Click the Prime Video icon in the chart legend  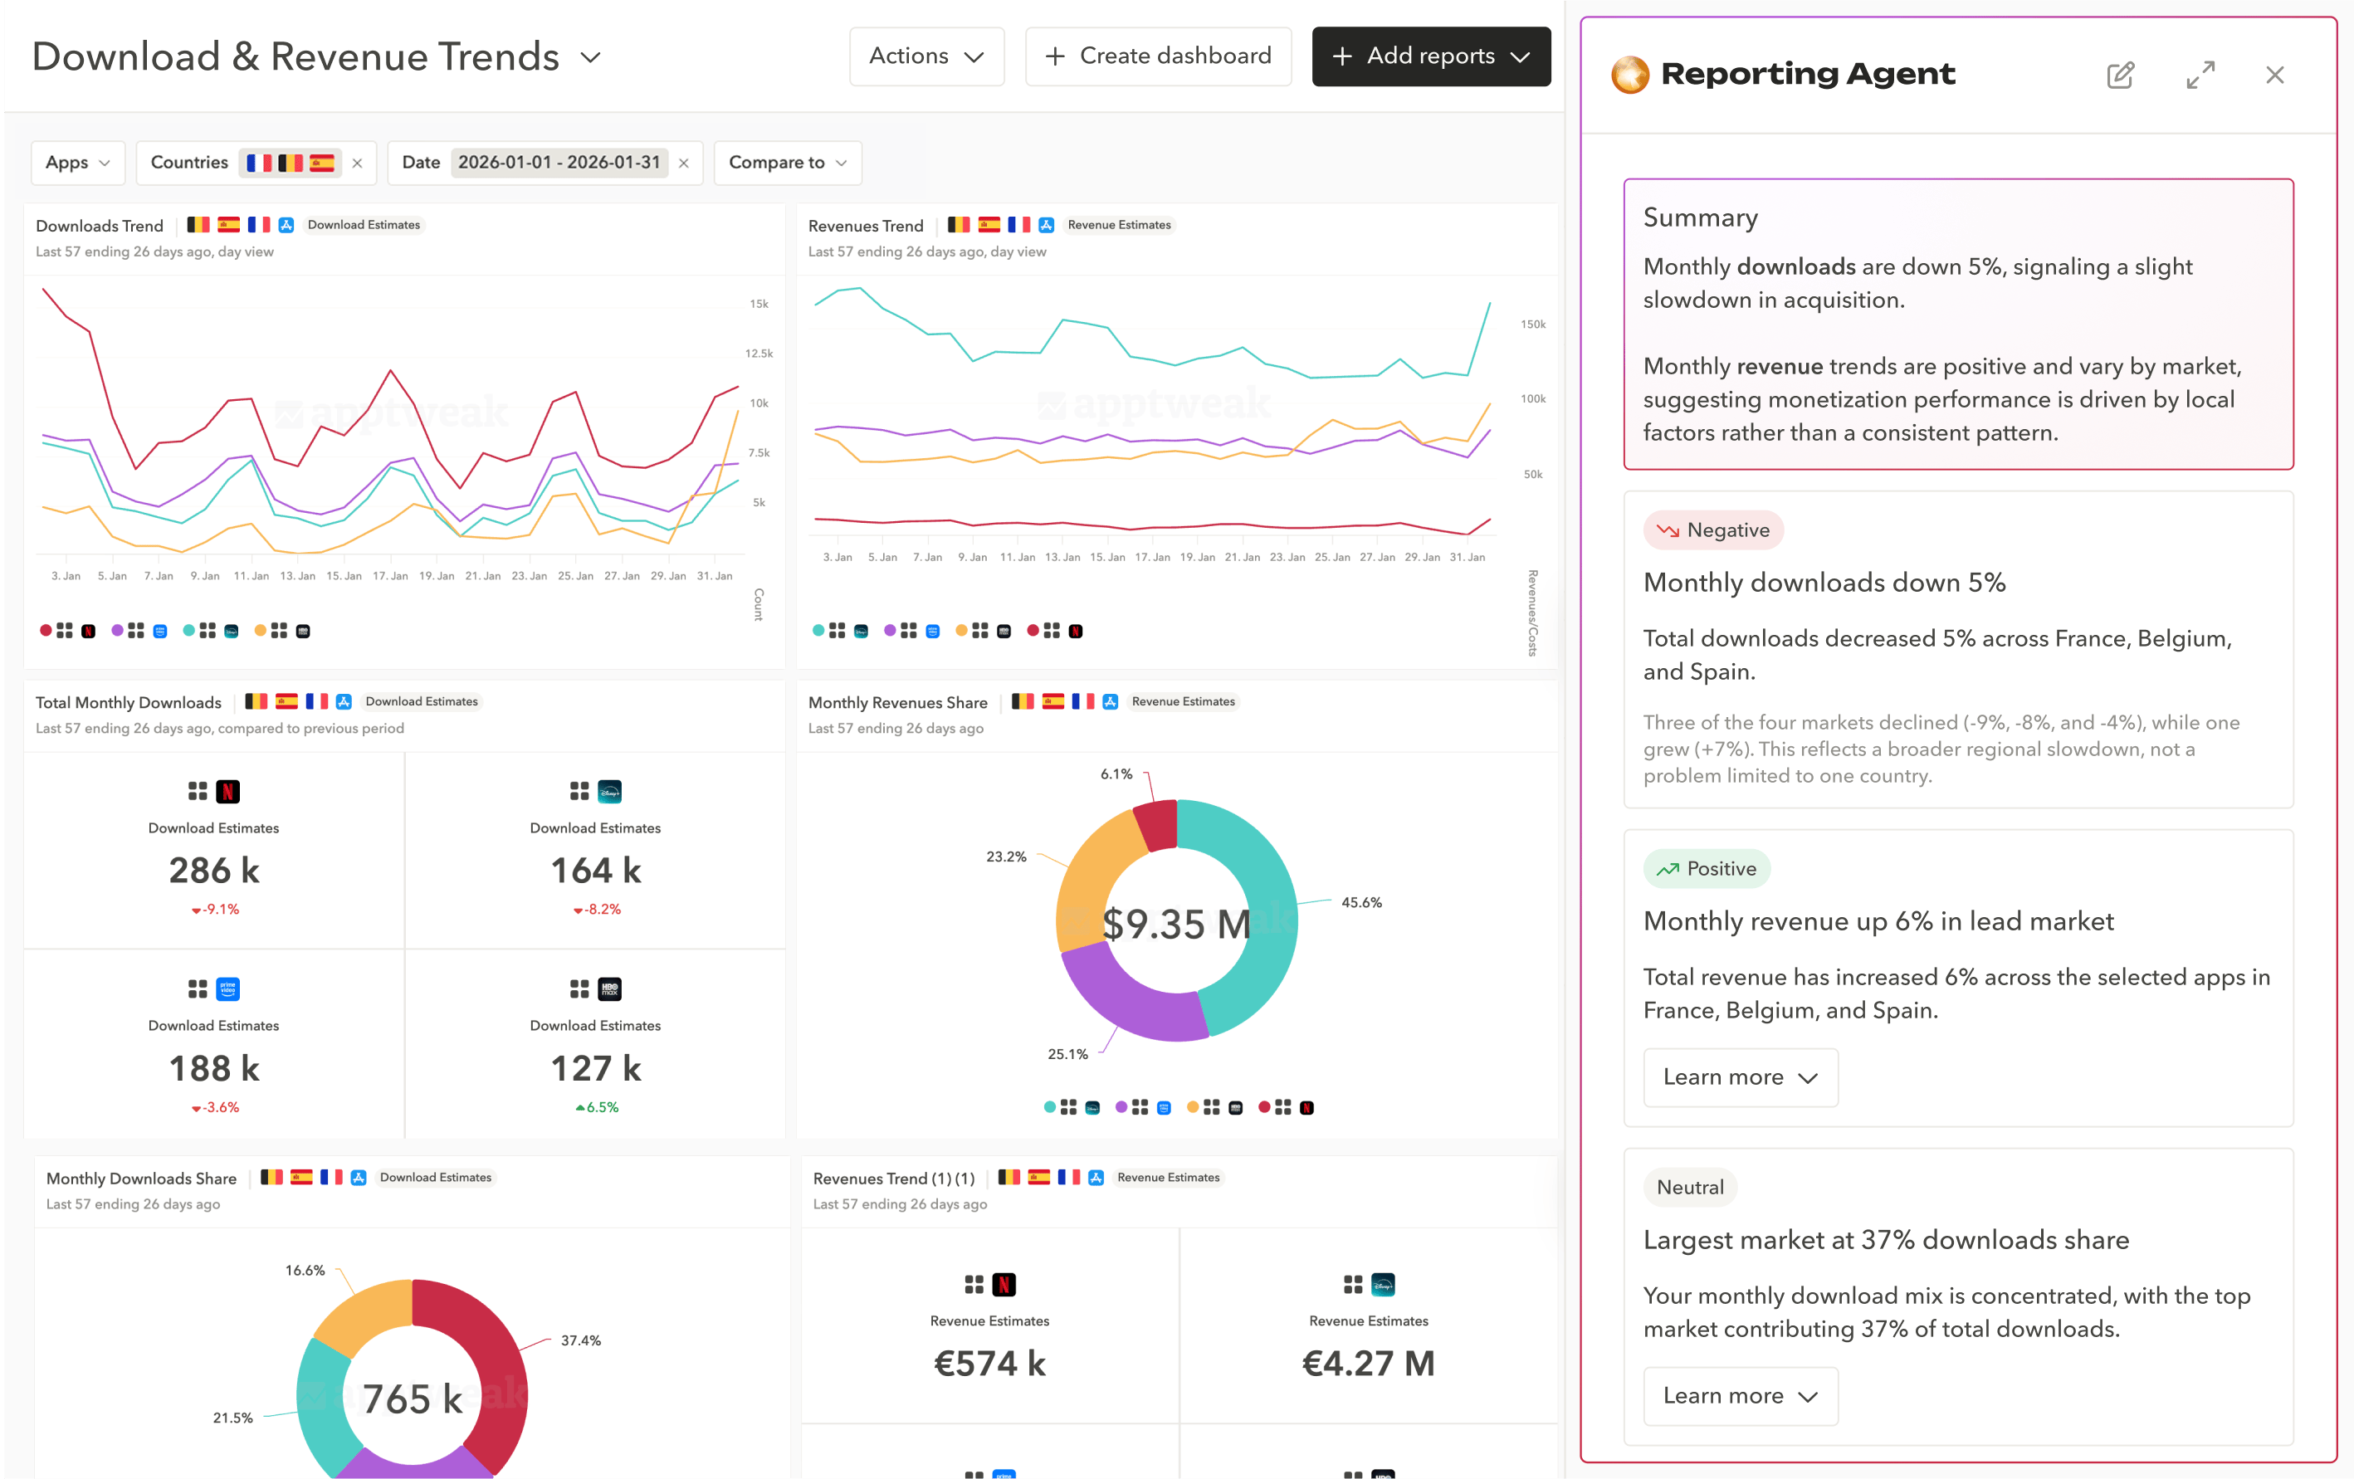tap(159, 631)
